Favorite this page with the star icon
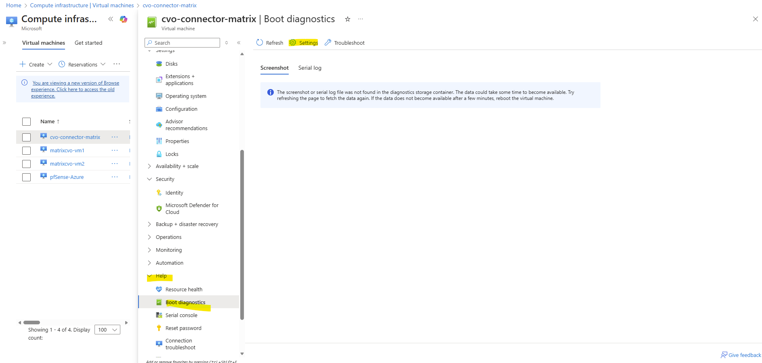762x363 pixels. click(x=347, y=19)
